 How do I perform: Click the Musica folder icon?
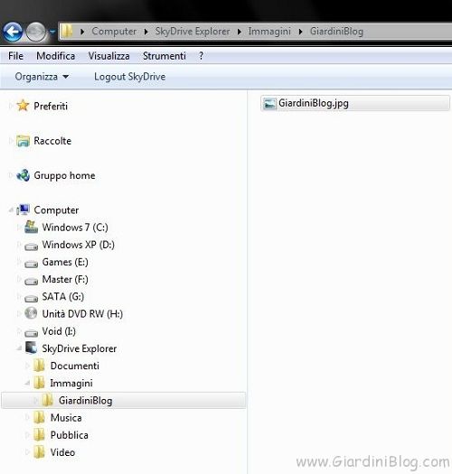click(x=40, y=417)
